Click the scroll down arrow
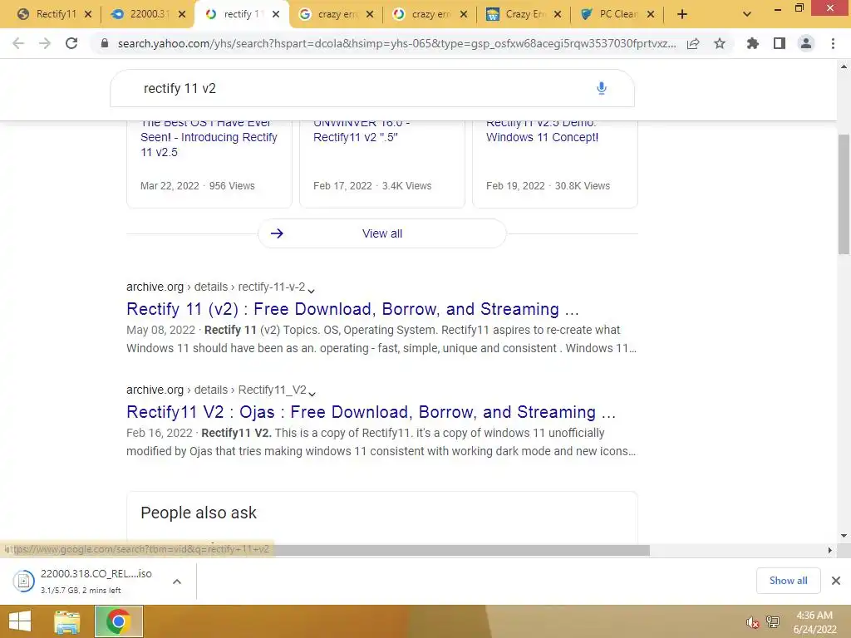Screen dimensions: 851x638 point(844,536)
